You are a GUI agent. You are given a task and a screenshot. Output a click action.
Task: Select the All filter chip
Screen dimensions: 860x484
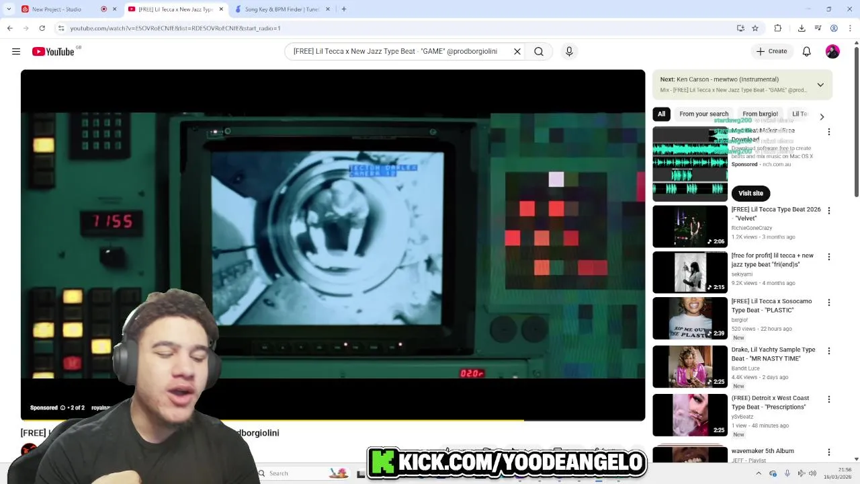click(661, 114)
